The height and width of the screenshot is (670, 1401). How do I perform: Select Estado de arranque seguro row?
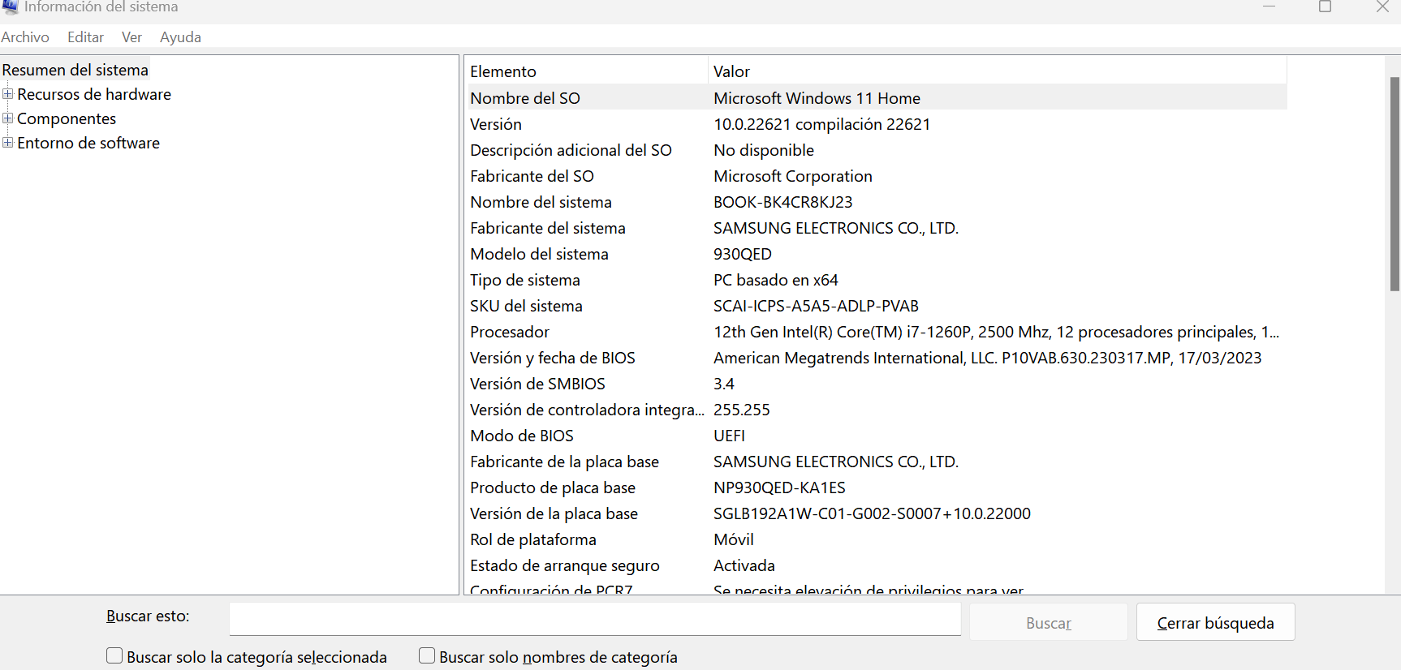877,565
